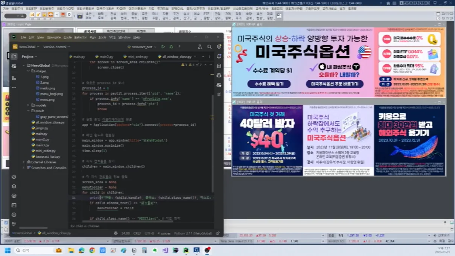Show hidden editor tabs chevron

204,56
